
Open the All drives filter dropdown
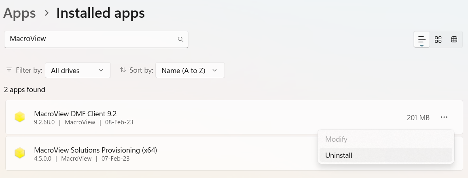click(x=78, y=70)
